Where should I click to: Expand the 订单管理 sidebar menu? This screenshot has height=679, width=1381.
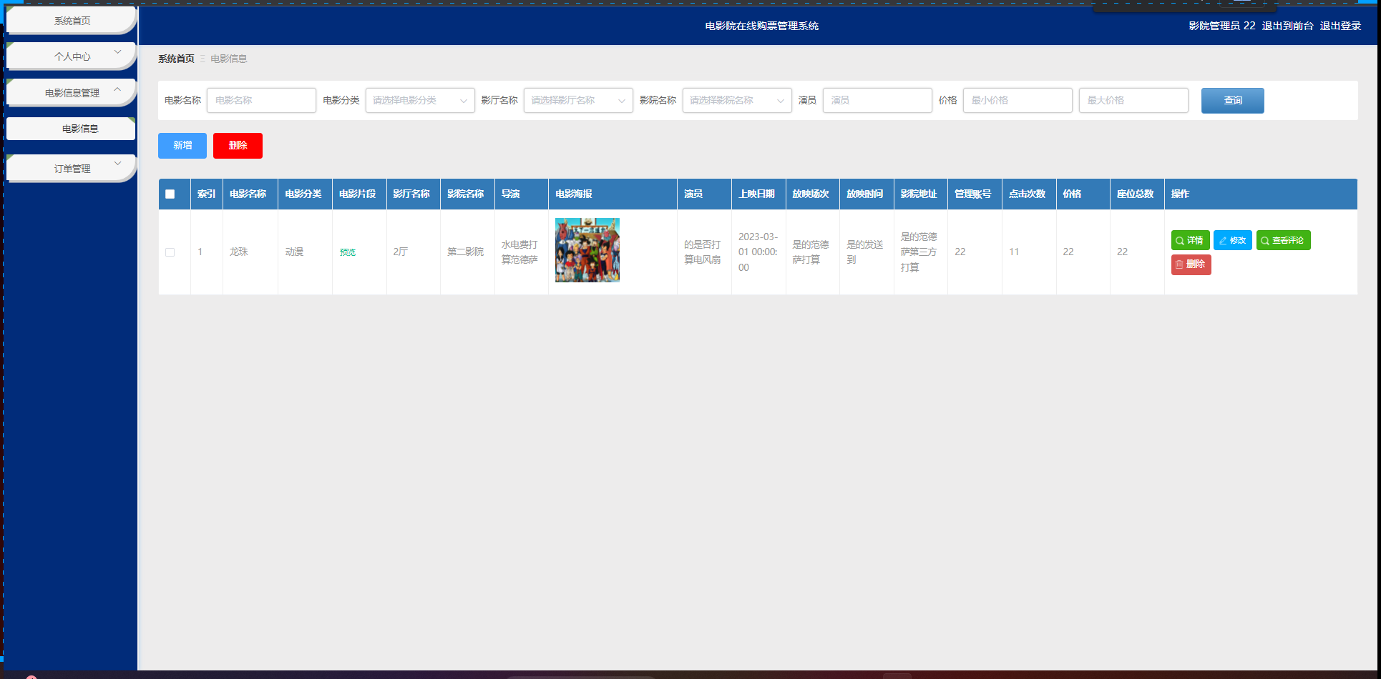click(72, 169)
